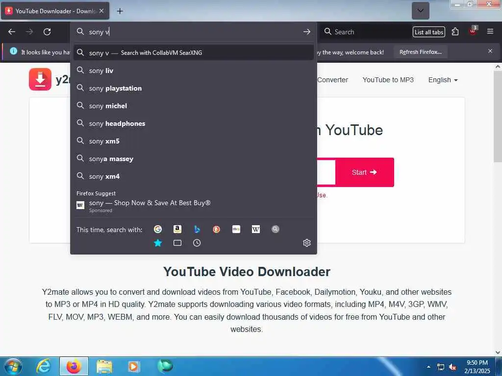This screenshot has height=376, width=502.
Task: Click the info icon in notification bar
Action: click(x=13, y=51)
